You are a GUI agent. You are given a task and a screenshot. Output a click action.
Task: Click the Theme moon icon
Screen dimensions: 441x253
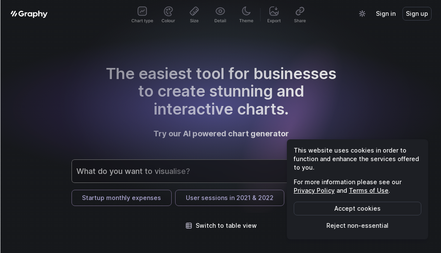point(246,11)
